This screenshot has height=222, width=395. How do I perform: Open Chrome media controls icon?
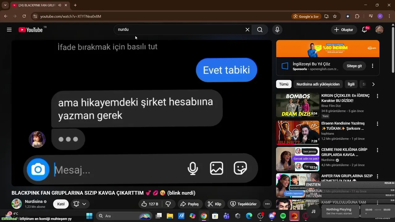[x=371, y=16]
